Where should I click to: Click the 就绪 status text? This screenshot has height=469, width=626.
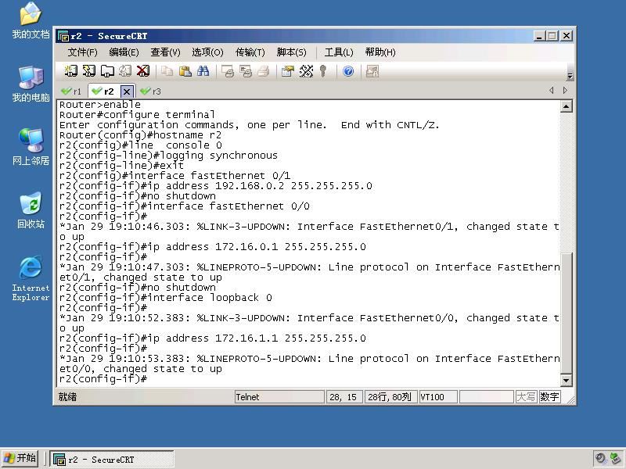tap(67, 397)
